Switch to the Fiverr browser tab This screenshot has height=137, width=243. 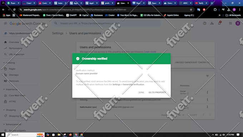(x=13, y=3)
